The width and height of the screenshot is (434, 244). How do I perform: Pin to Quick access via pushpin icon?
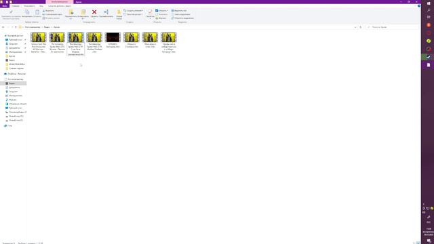[11, 12]
